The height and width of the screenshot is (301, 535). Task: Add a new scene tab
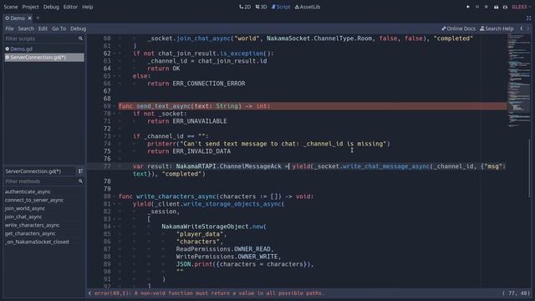[x=38, y=18]
